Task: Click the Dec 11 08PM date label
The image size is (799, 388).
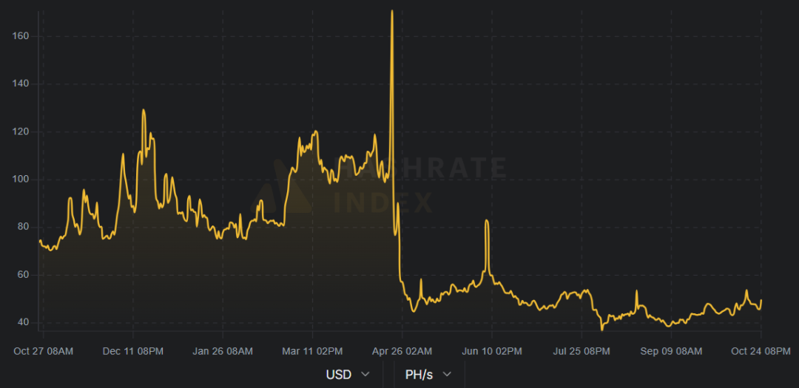Action: [133, 351]
